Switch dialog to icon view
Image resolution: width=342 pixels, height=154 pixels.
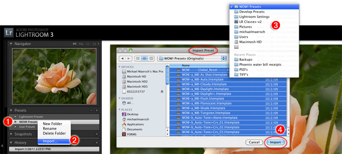(138, 59)
